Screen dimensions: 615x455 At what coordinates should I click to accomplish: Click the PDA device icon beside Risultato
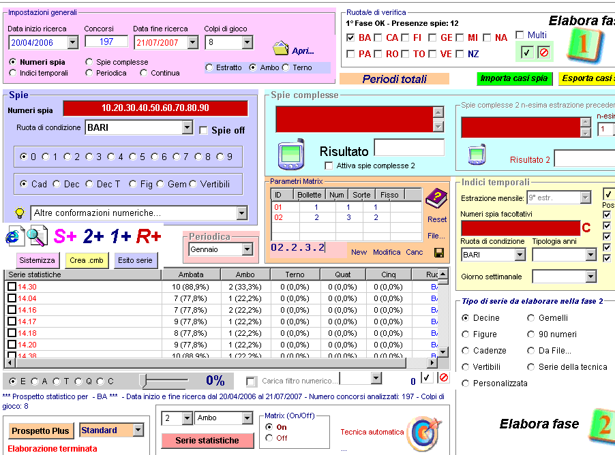click(x=290, y=155)
